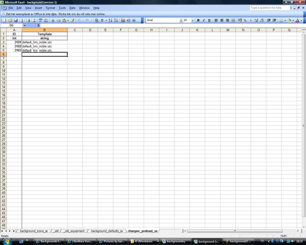
Task: Open the Print Preview tool
Action: [x=33, y=20]
